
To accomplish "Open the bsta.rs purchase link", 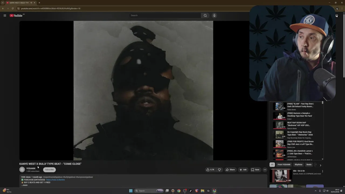I will [x=56, y=180].
